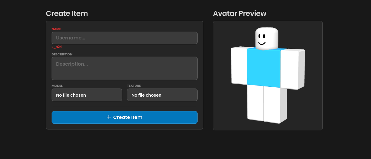371x159 pixels.
Task: Click the red E_n24 error message
Action: 57,47
